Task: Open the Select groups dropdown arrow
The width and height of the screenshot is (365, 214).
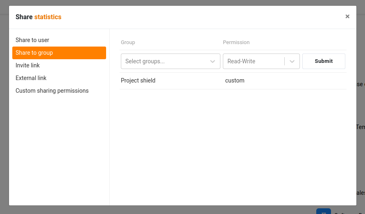Action: [x=212, y=62]
